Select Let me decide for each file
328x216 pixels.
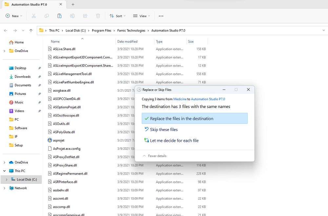(174, 140)
